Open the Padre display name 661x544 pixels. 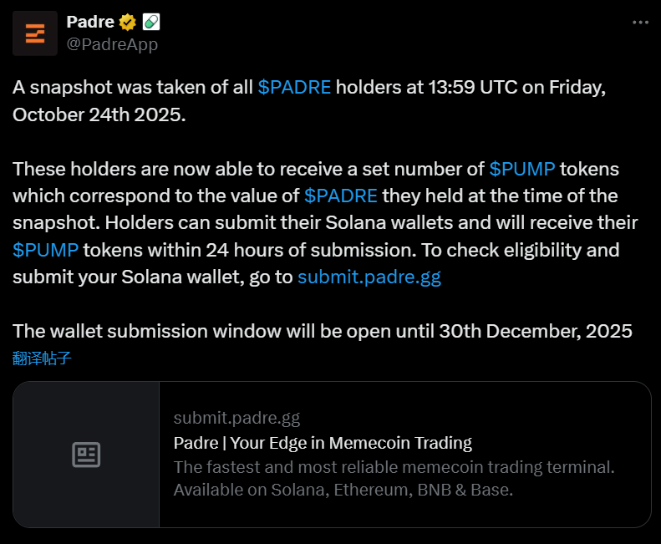coord(89,22)
